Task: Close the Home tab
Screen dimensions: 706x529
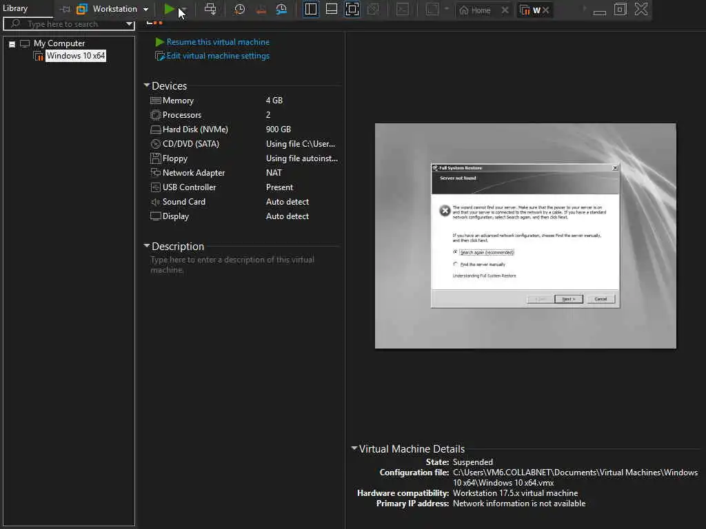Action: pos(505,10)
